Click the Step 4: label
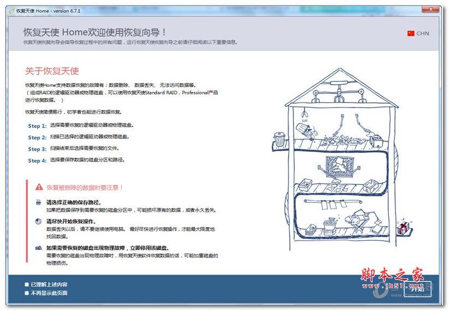The height and width of the screenshot is (311, 449). tap(37, 160)
